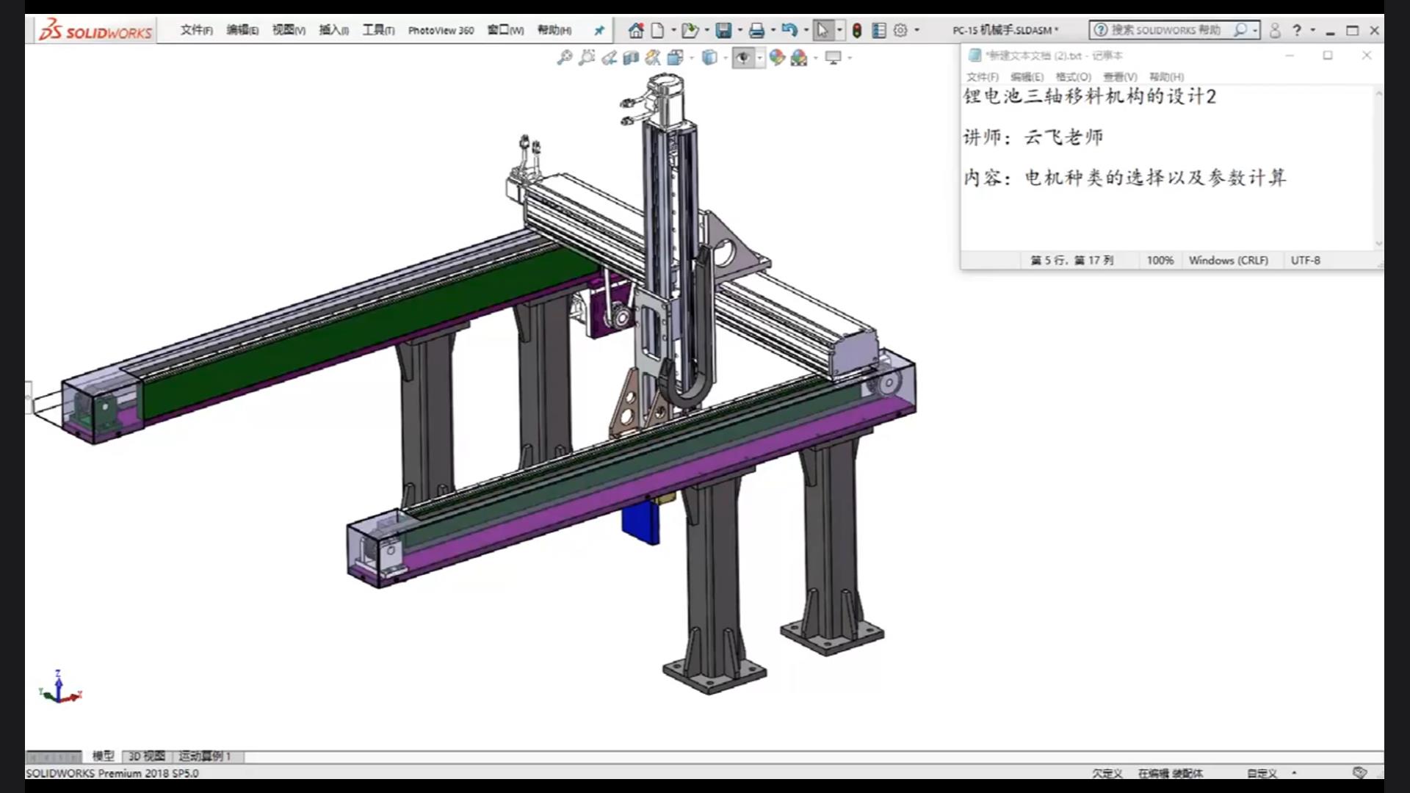Undo the last action
The height and width of the screenshot is (793, 1410).
[789, 30]
